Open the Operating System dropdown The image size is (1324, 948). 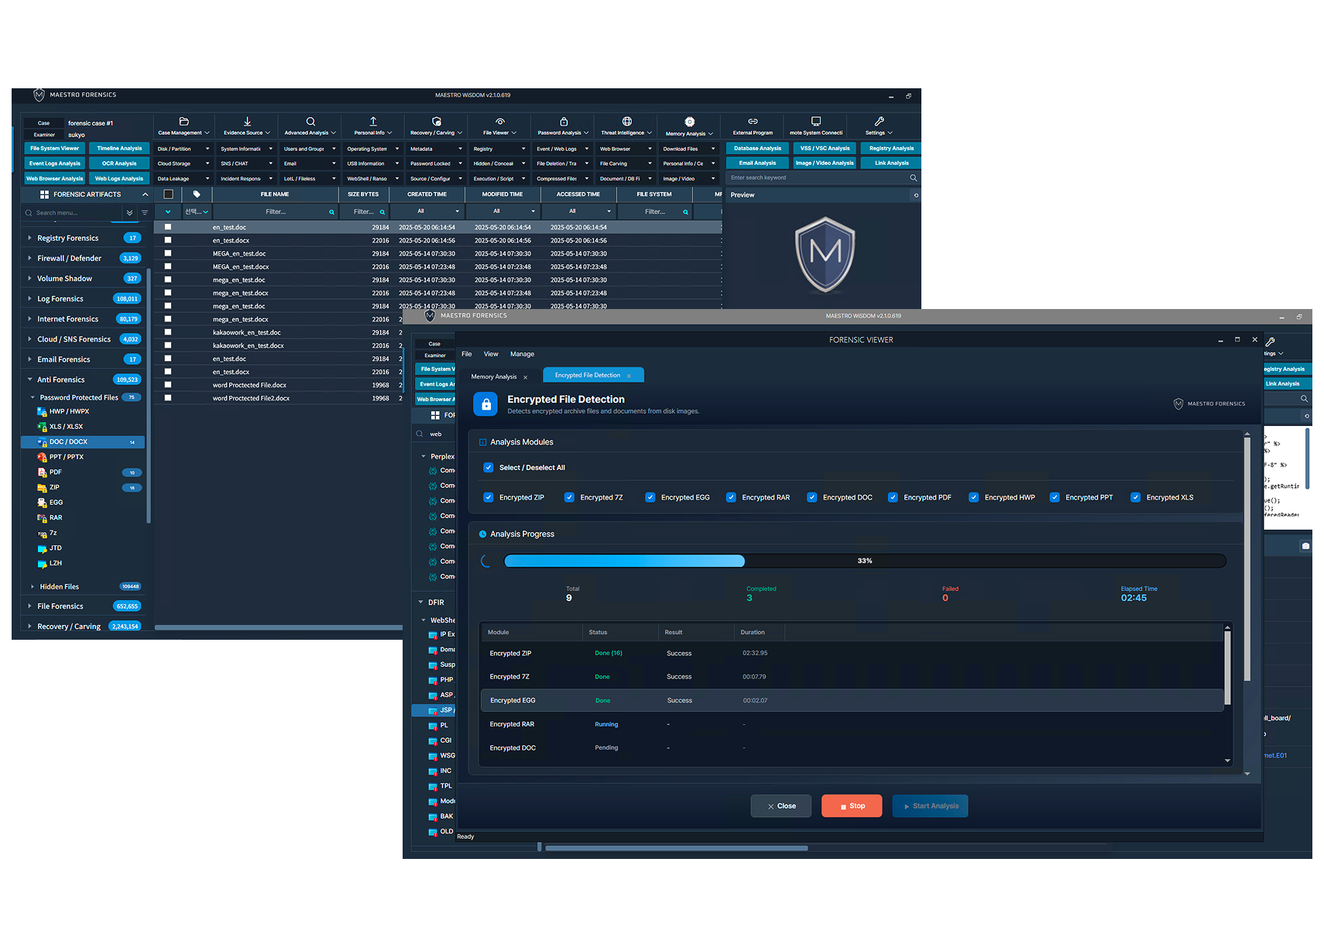coord(373,149)
